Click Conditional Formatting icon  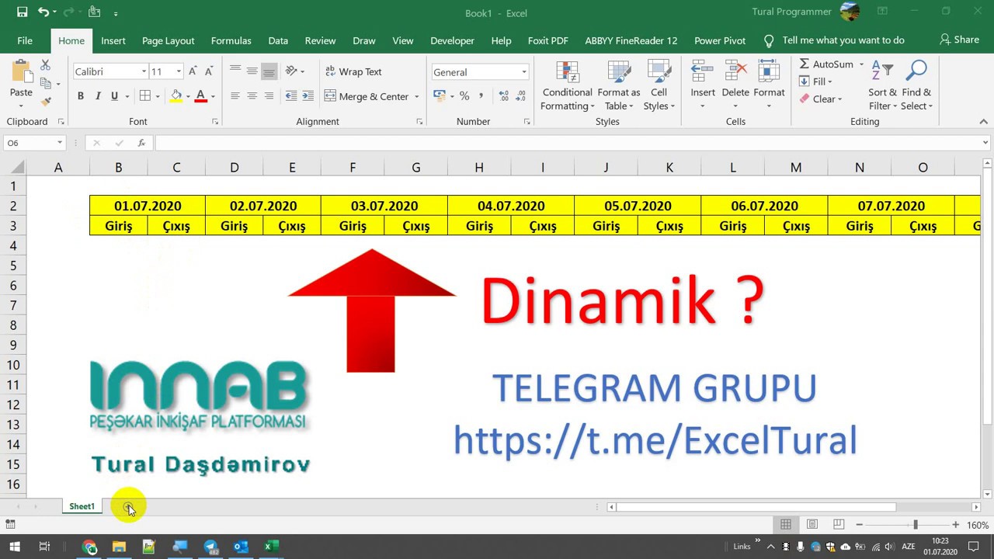[568, 72]
